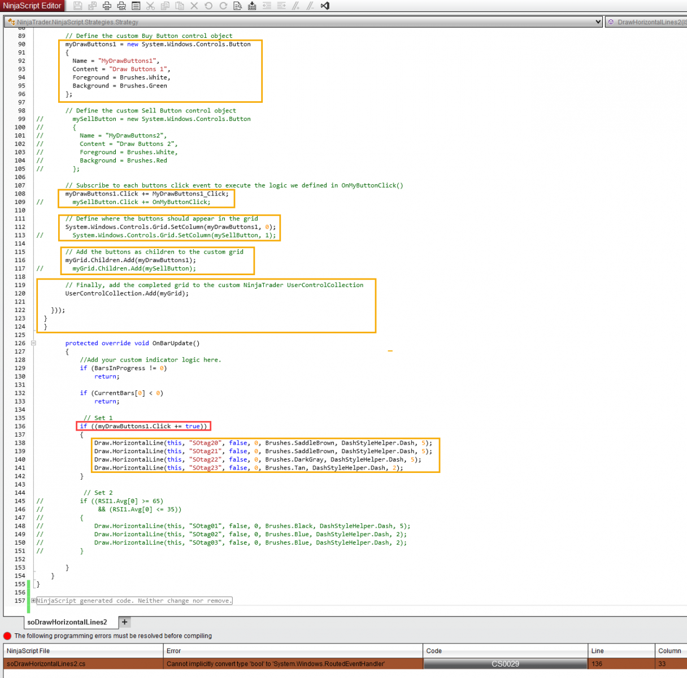Open Print Preview from the toolbar

pos(121,6)
